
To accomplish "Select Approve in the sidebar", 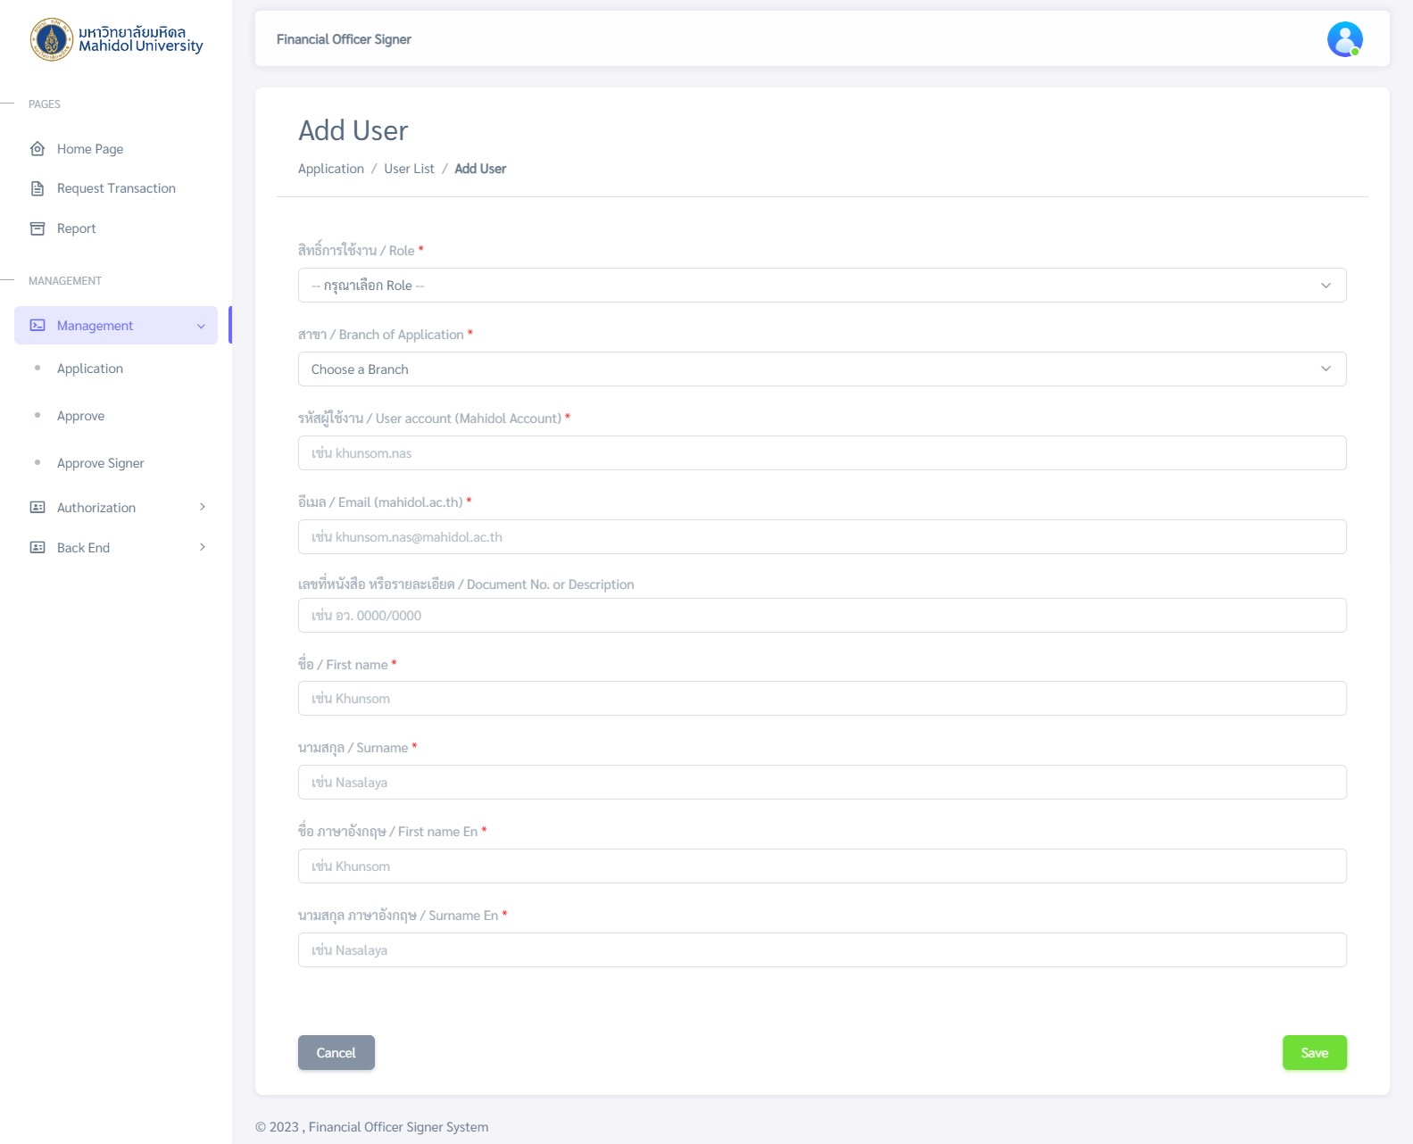I will click(x=80, y=416).
